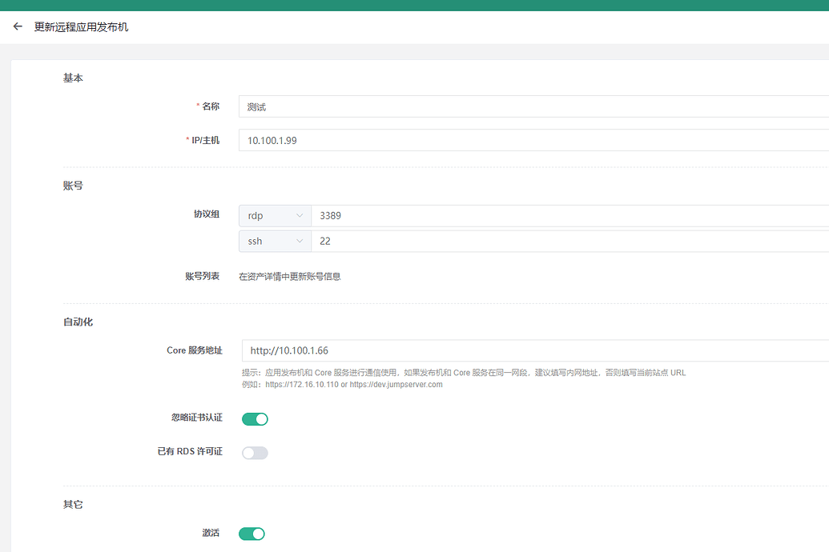Click the 账号 section header
The height and width of the screenshot is (552, 829).
(73, 186)
